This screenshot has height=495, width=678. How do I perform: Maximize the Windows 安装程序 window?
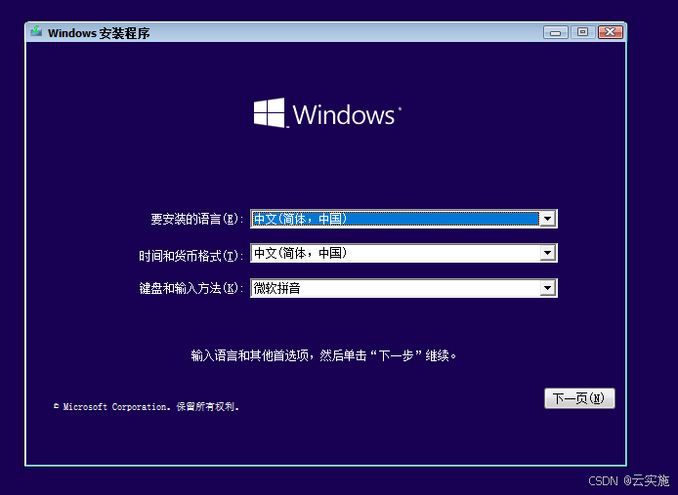582,32
